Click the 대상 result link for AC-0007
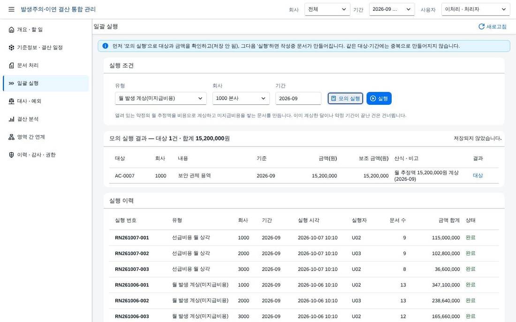 click(478, 176)
